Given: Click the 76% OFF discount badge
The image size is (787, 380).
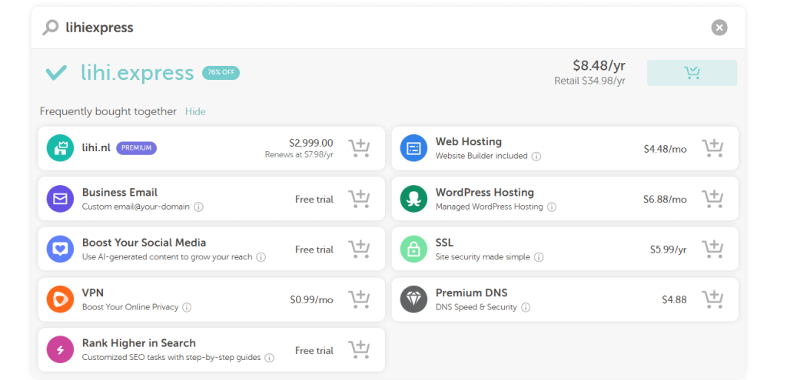Looking at the screenshot, I should [221, 73].
